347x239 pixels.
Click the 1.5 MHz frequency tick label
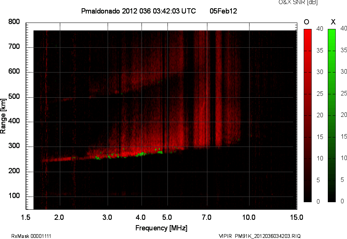click(x=26, y=217)
